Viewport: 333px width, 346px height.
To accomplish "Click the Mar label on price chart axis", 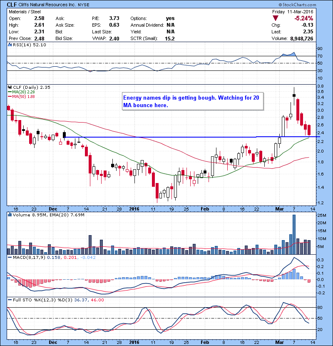I will coord(279,209).
